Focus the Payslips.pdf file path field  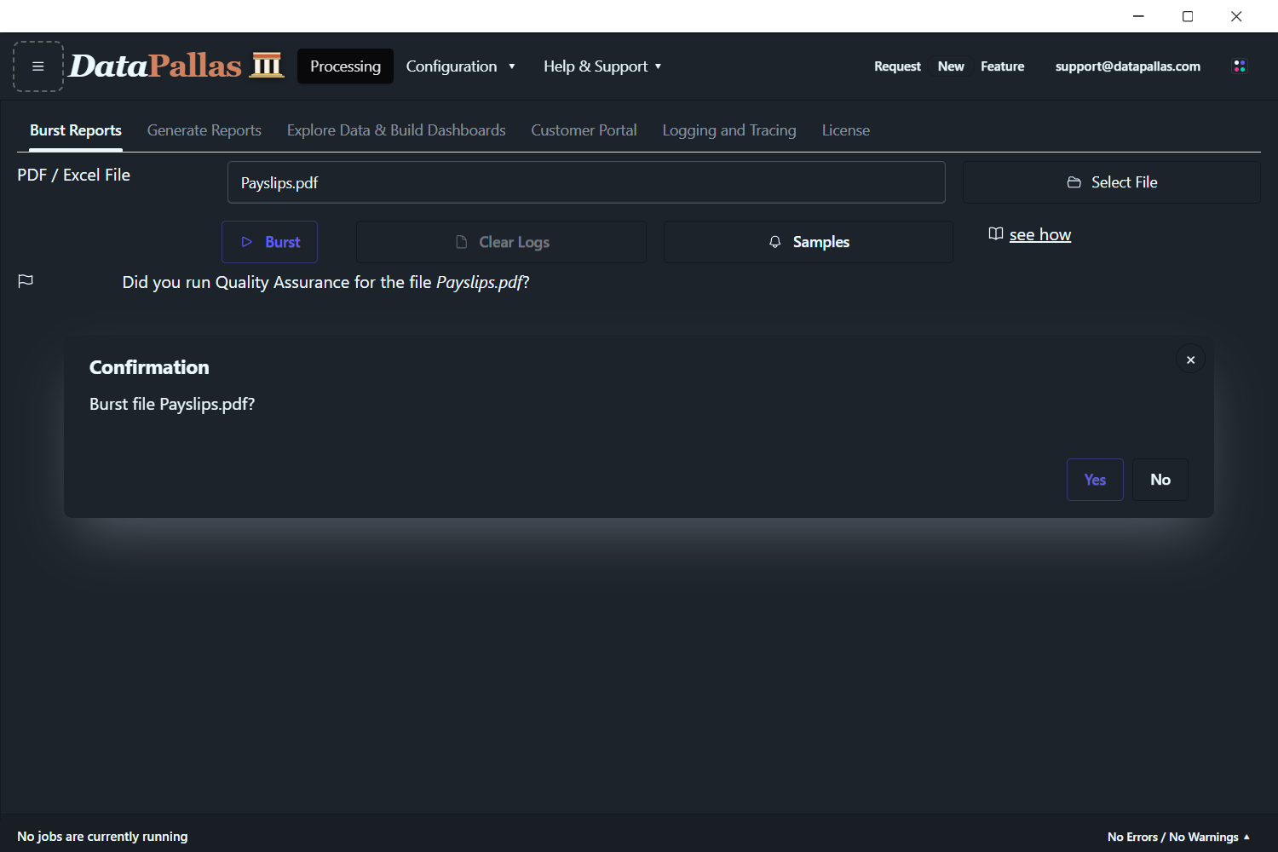click(586, 182)
